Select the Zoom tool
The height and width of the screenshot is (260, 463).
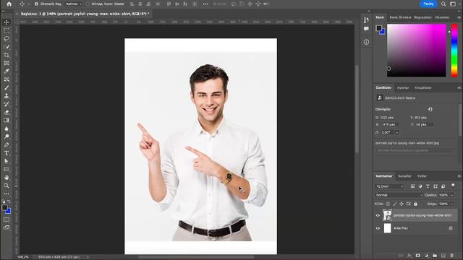7,186
